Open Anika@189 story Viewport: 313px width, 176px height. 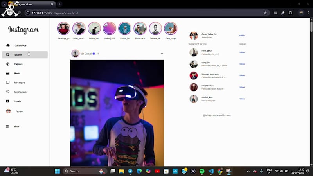click(x=110, y=28)
